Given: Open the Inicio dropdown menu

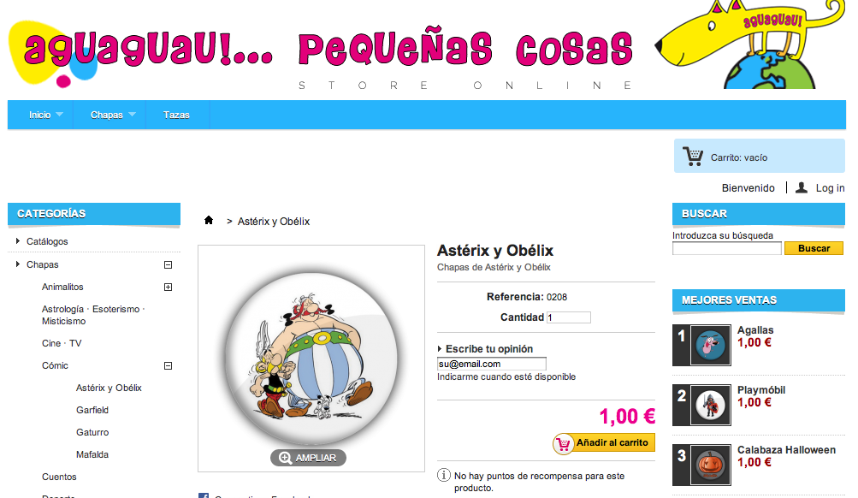Looking at the screenshot, I should (46, 115).
